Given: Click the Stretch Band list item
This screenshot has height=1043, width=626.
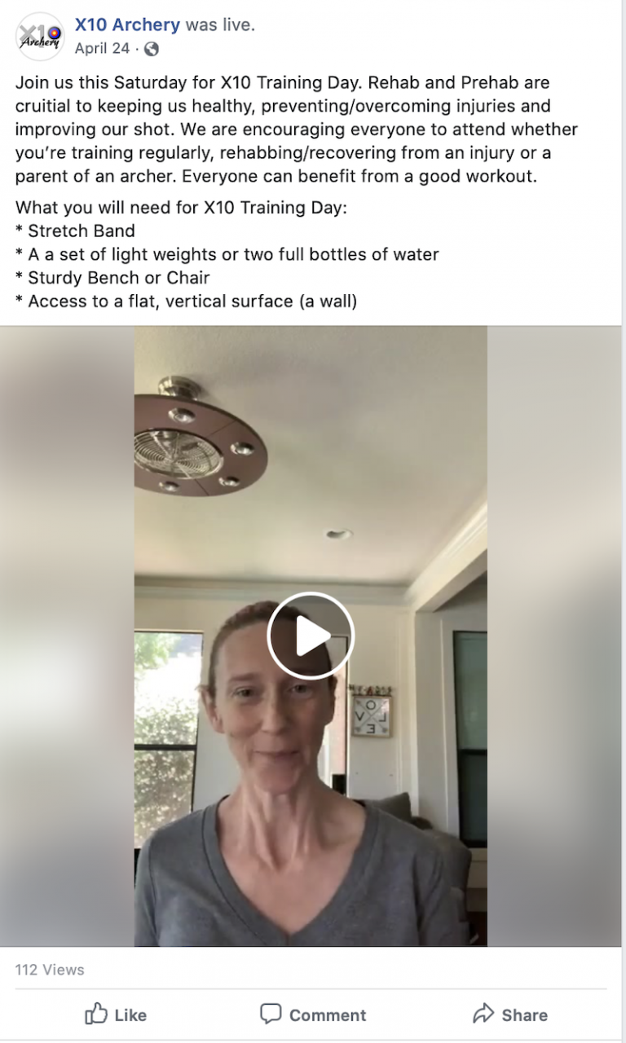Looking at the screenshot, I should pos(75,231).
